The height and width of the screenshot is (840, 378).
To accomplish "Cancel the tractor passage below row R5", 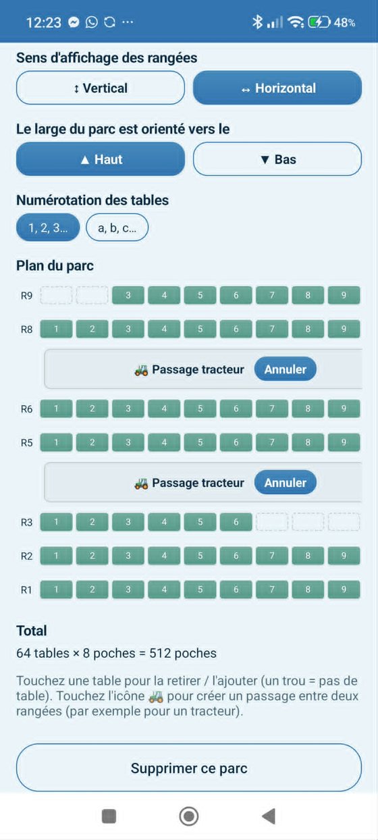I will (285, 483).
